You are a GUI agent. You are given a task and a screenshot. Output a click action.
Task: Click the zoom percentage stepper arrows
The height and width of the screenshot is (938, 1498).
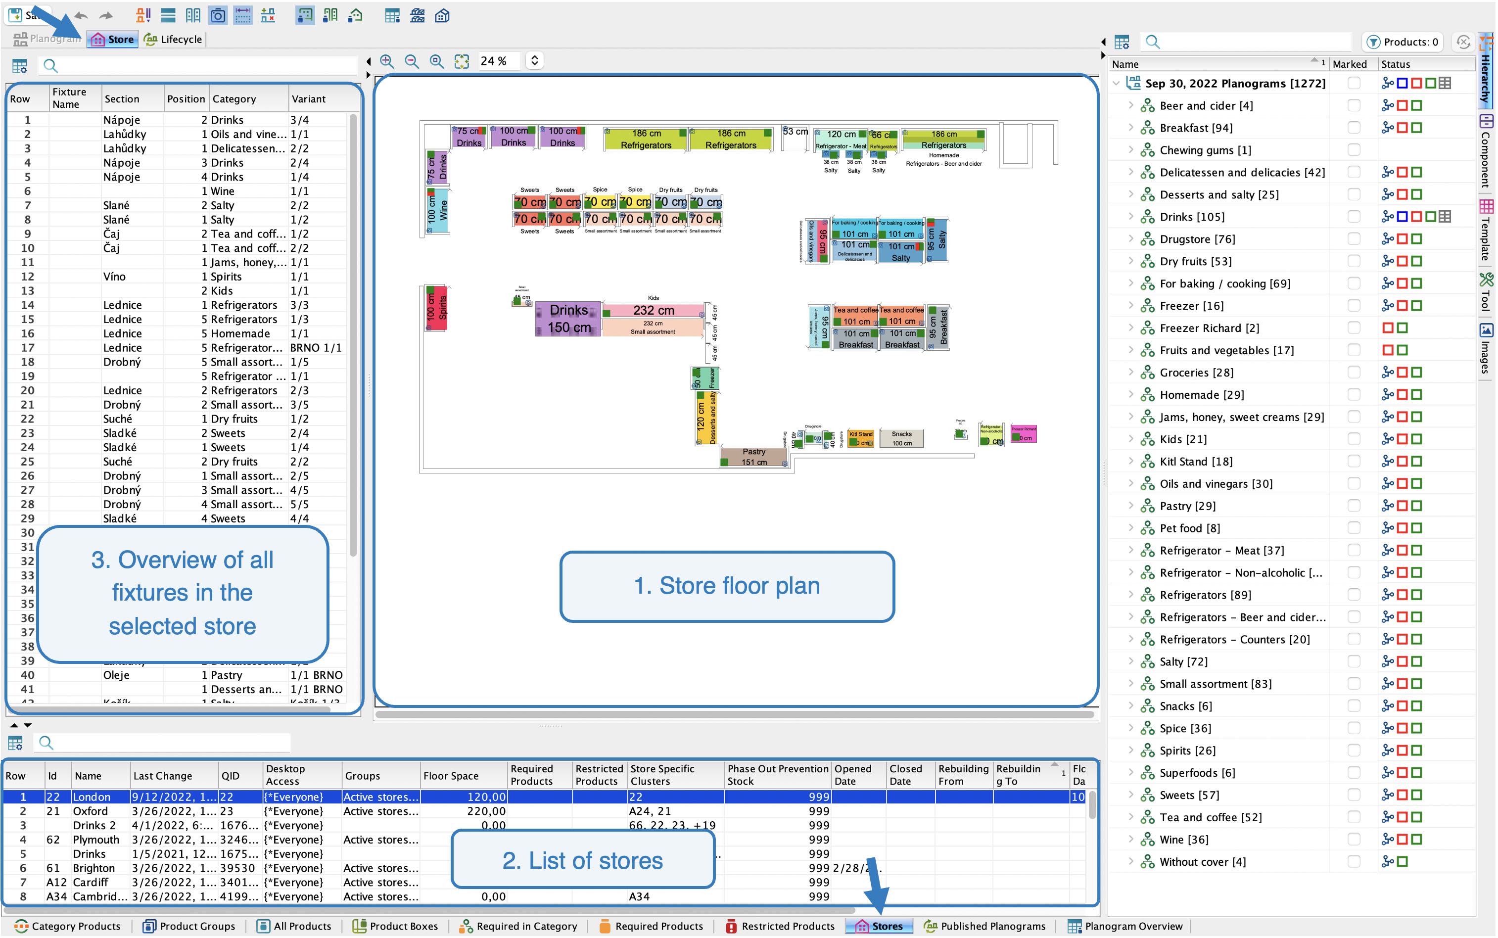click(x=535, y=61)
